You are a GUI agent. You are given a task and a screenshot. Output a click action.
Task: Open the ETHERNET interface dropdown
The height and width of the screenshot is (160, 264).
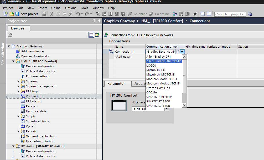[167, 109]
